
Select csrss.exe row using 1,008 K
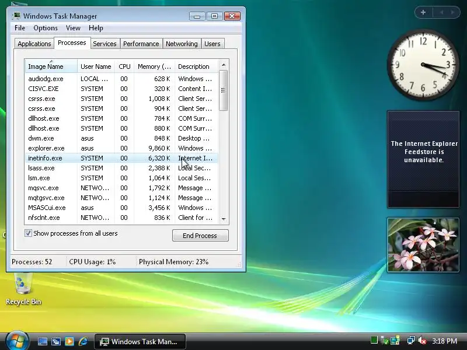point(121,99)
